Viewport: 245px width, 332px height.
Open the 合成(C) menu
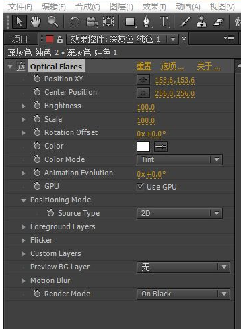(87, 7)
